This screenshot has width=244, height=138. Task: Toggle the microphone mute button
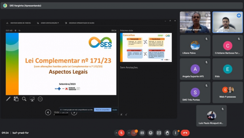pyautogui.click(x=121, y=133)
